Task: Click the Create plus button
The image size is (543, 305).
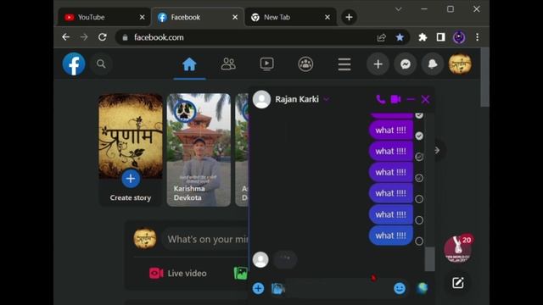Action: [x=378, y=64]
